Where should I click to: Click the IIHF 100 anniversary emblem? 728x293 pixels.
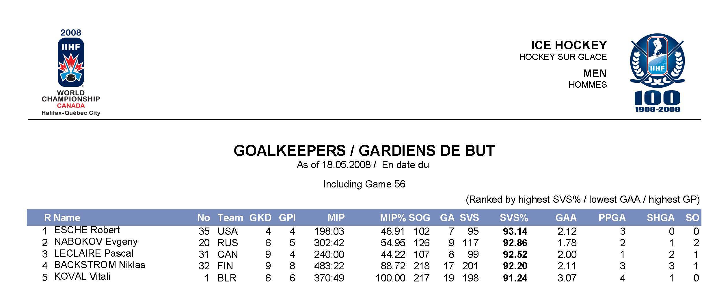(x=657, y=73)
